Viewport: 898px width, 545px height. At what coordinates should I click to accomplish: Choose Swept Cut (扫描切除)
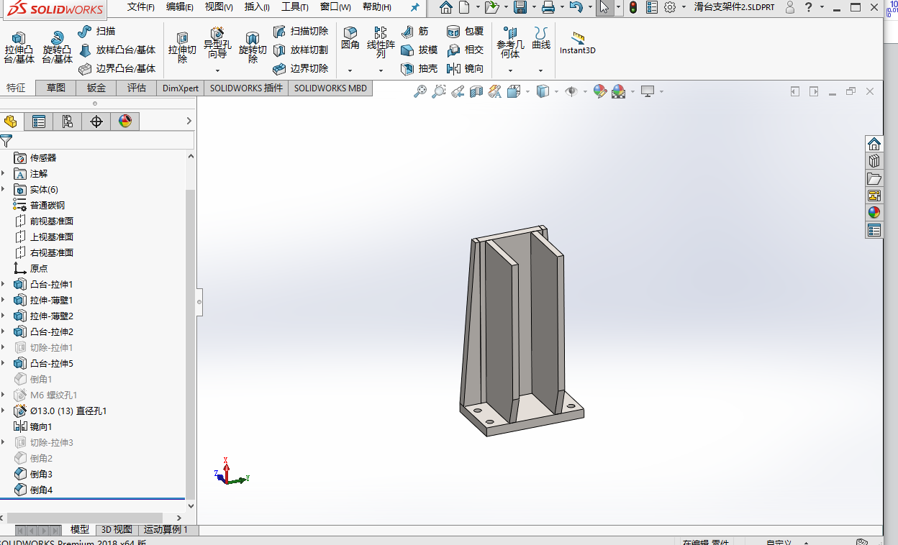tap(301, 32)
